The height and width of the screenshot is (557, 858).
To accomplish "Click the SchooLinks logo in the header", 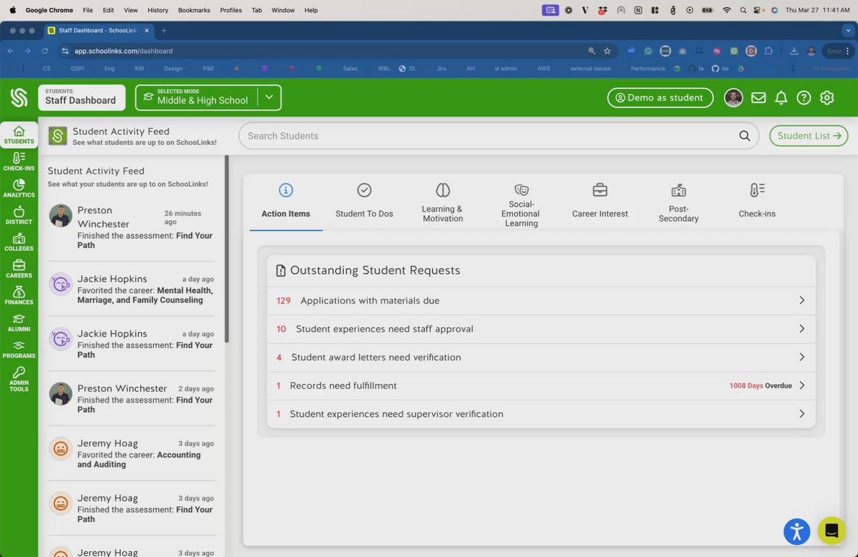I will click(19, 98).
